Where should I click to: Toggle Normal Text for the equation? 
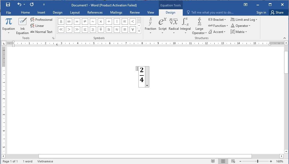point(41,32)
